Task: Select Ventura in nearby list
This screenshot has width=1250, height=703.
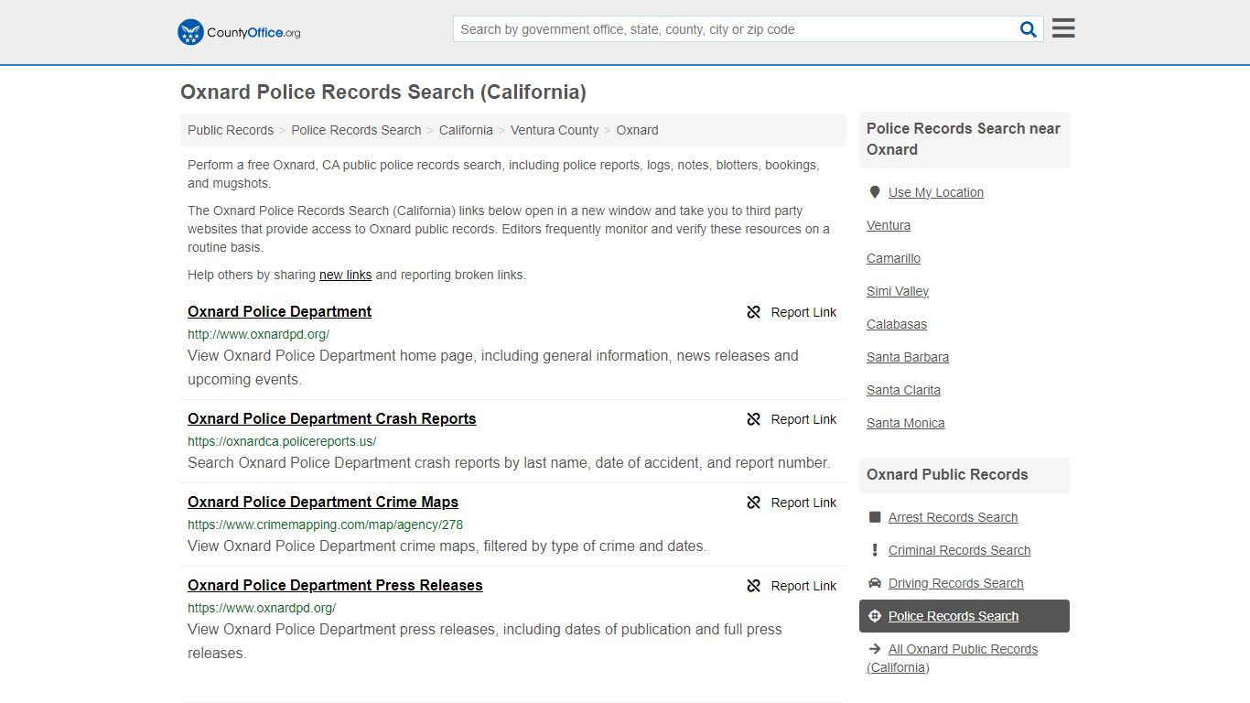Action: tap(889, 225)
